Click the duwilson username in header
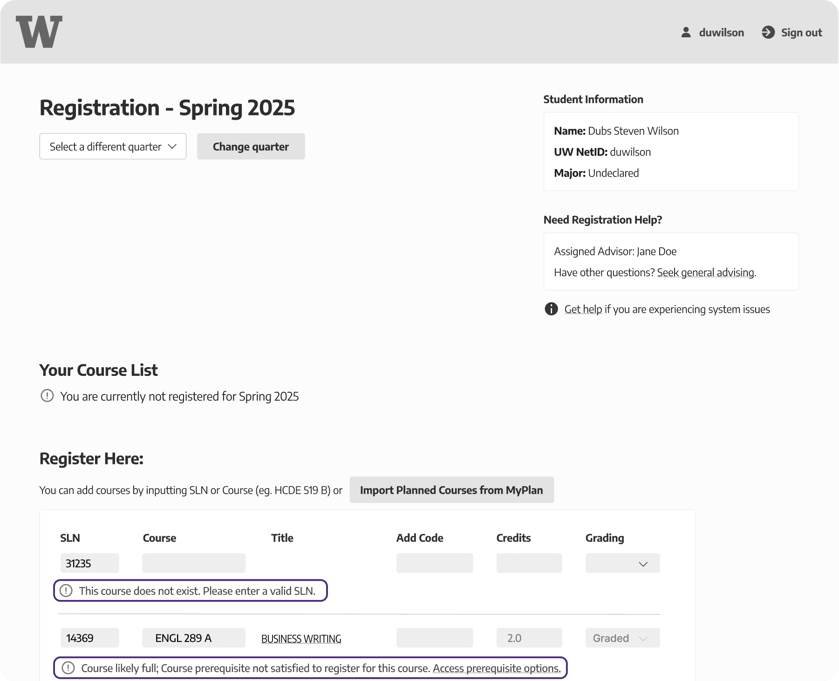Viewport: 839px width, 681px height. [x=721, y=33]
